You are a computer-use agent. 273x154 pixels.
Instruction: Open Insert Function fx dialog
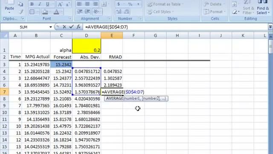click(78, 27)
